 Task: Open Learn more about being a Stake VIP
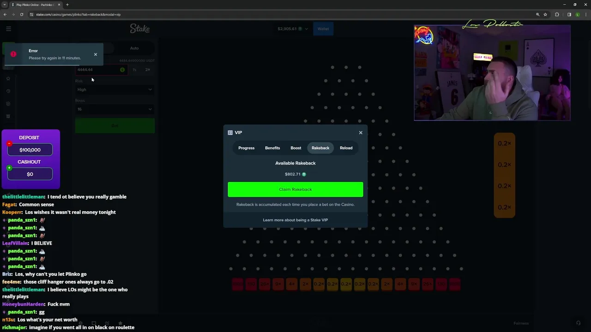295,220
